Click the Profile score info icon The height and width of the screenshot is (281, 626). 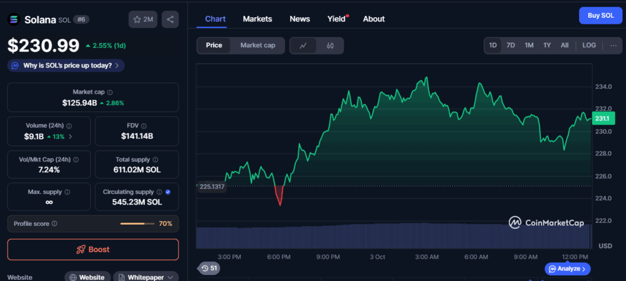pyautogui.click(x=54, y=224)
